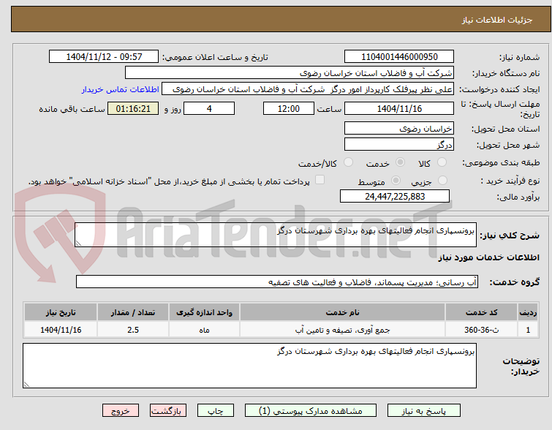Click the گروه خدمت field
The height and width of the screenshot is (430, 552).
tap(277, 282)
